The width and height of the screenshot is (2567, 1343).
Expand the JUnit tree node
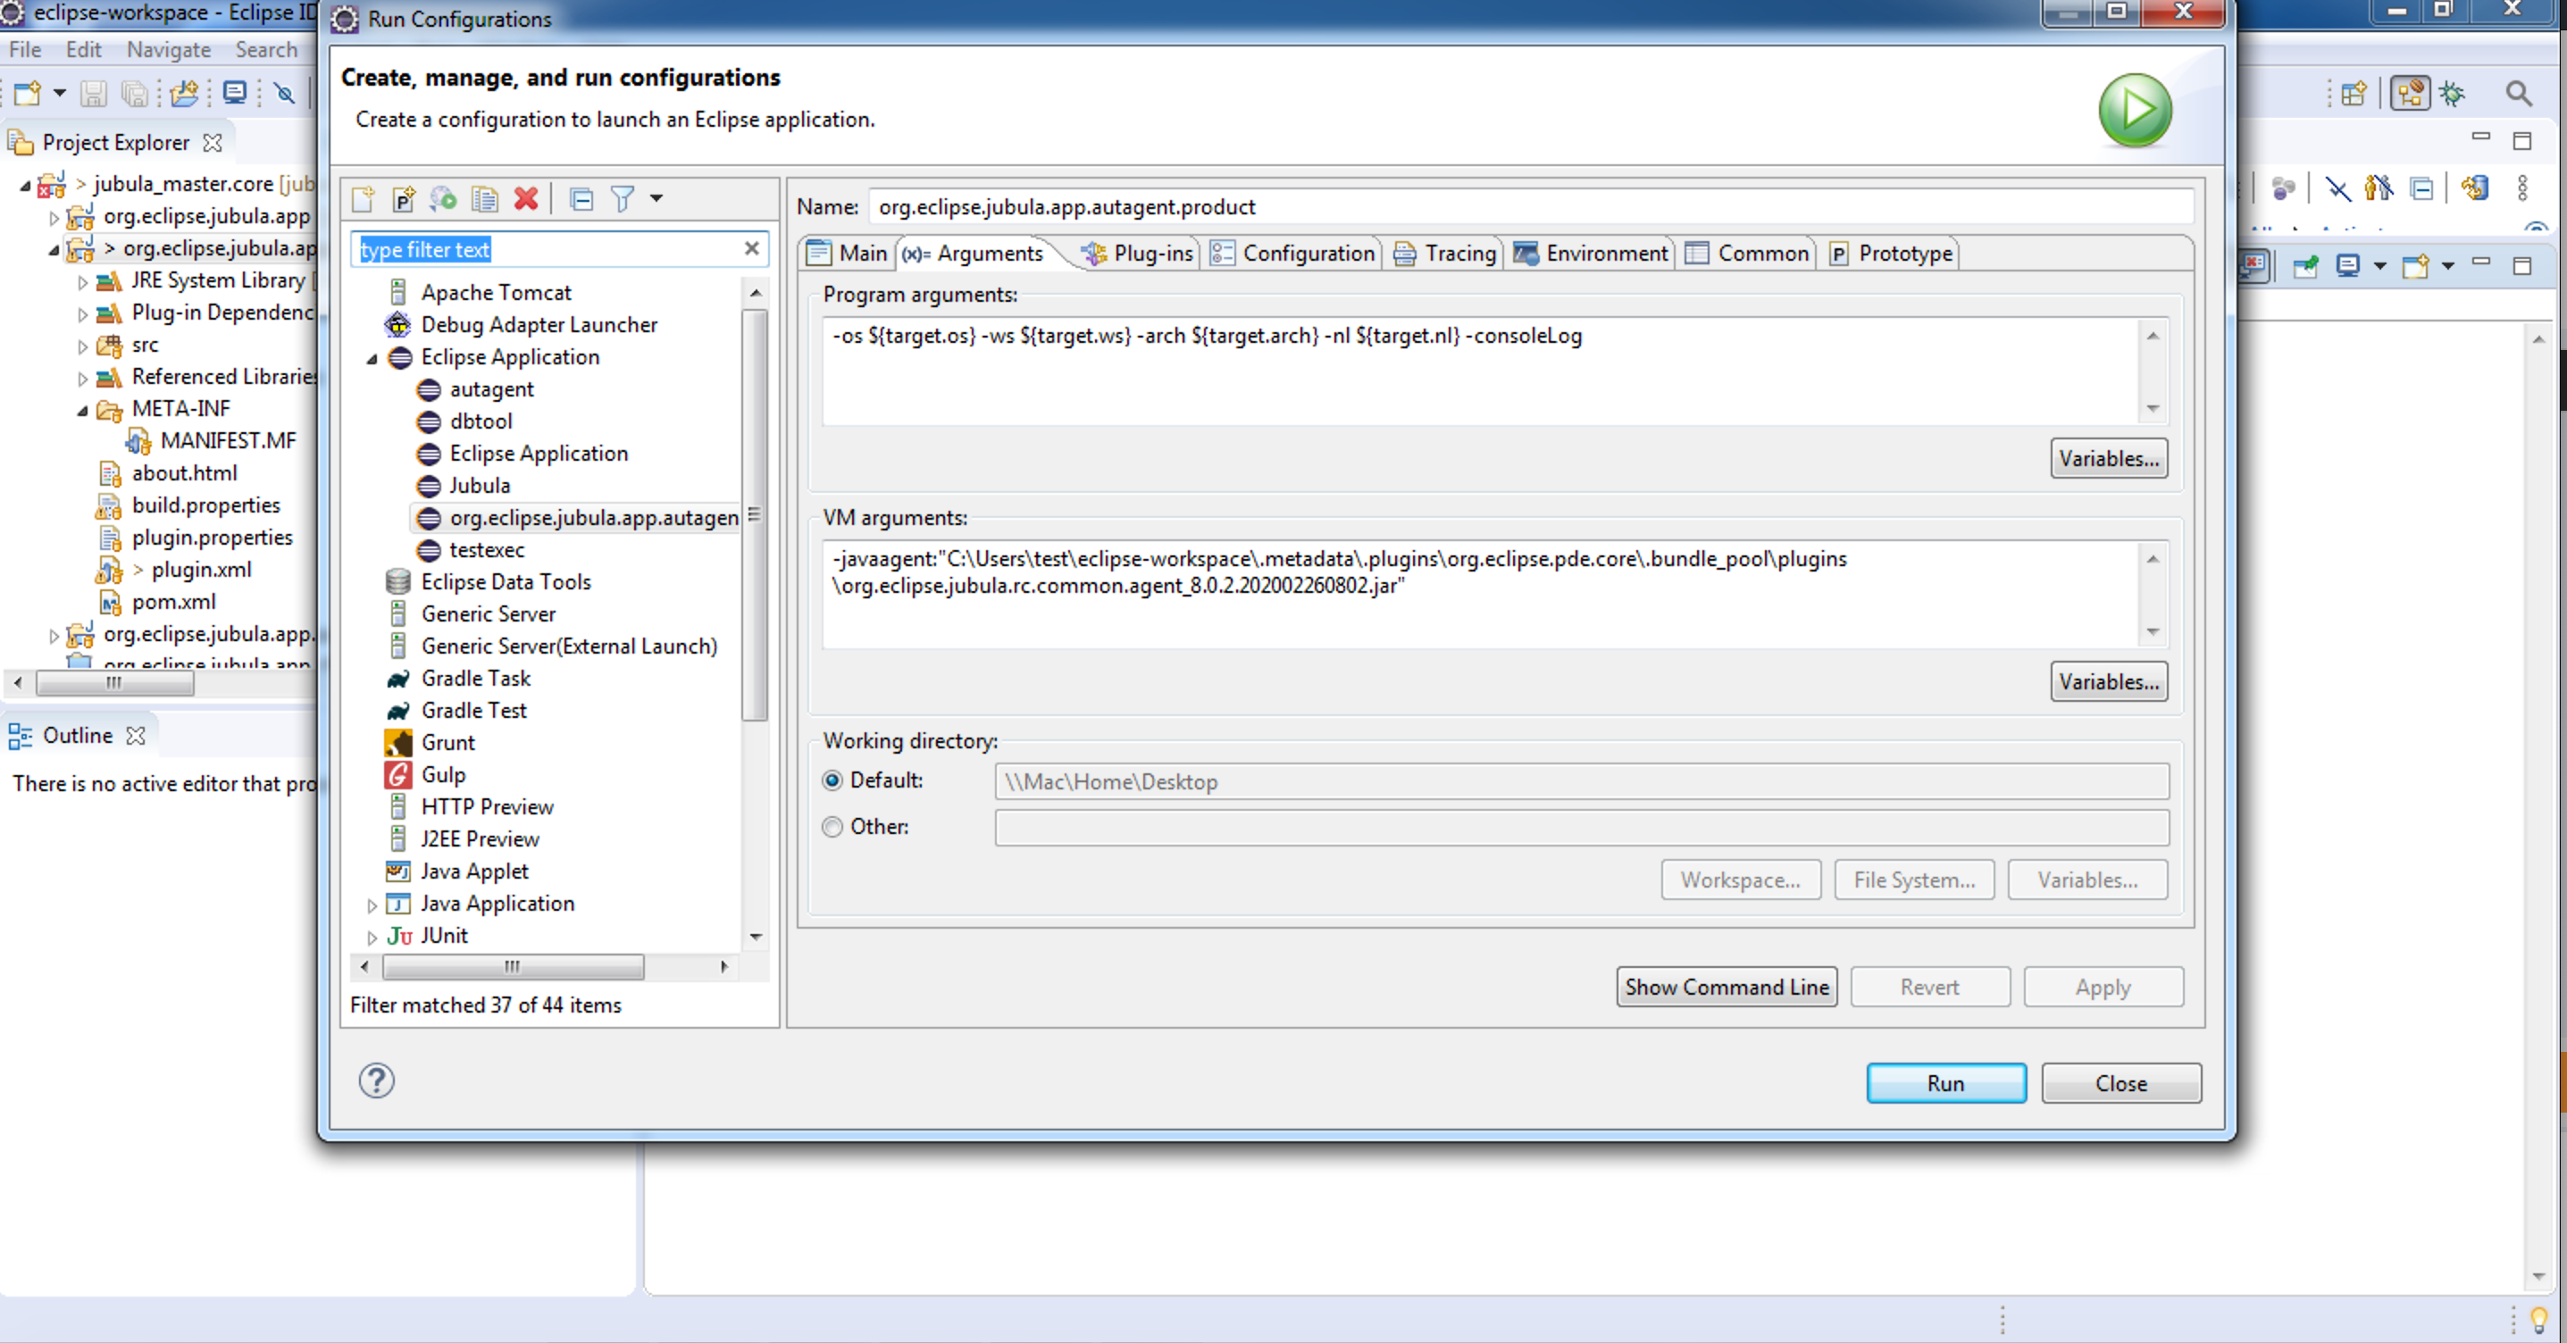coord(372,937)
